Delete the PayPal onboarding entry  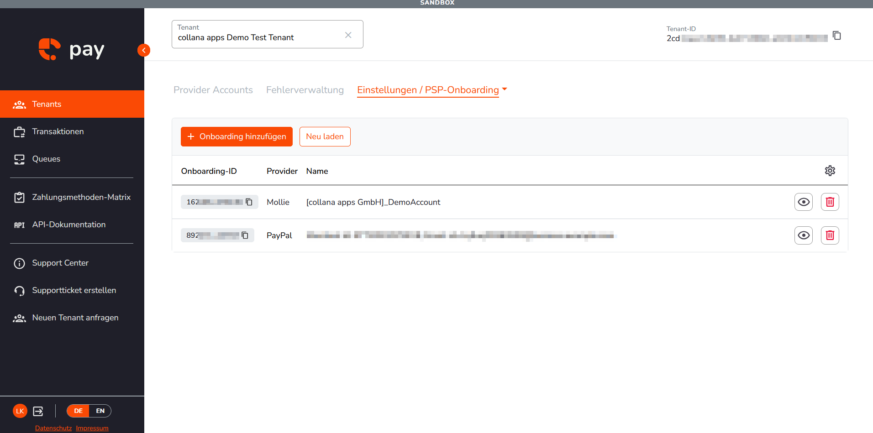click(830, 235)
